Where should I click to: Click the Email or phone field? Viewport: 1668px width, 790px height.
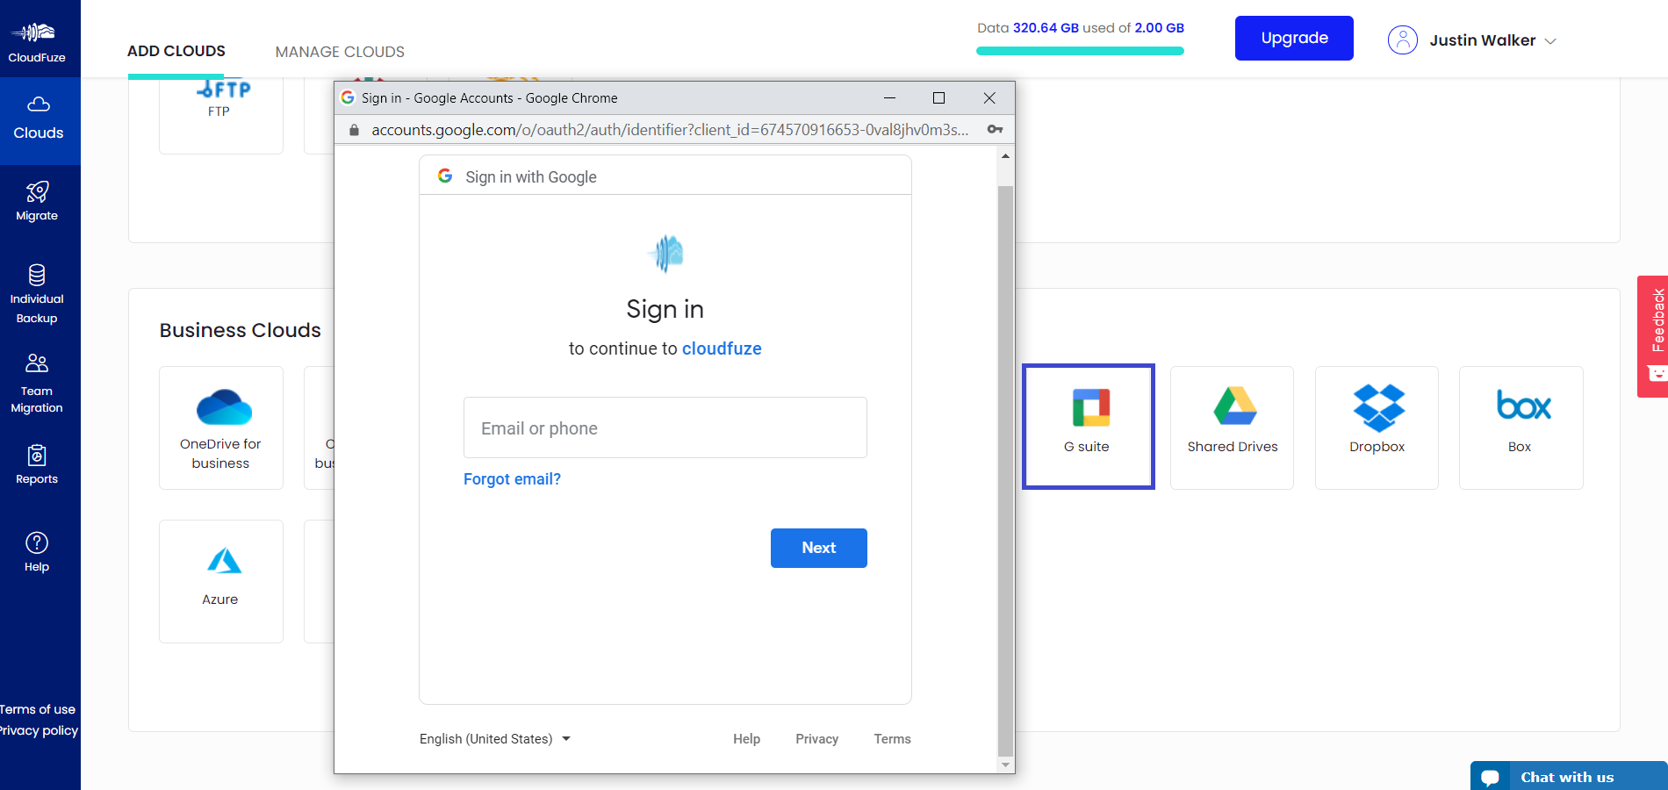point(665,427)
